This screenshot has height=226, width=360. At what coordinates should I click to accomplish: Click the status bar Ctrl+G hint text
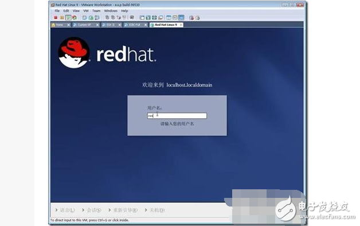click(x=89, y=220)
